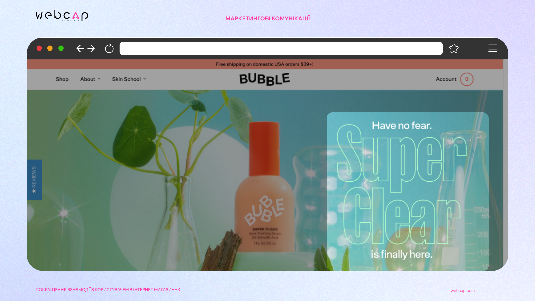
Task: Open the webcap.com link
Action: tap(462, 291)
